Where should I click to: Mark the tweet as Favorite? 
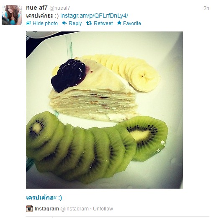tap(132, 23)
